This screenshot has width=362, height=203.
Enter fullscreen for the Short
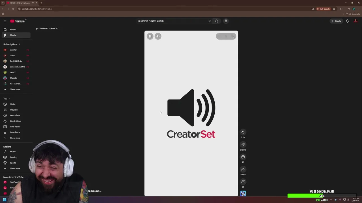point(233,36)
